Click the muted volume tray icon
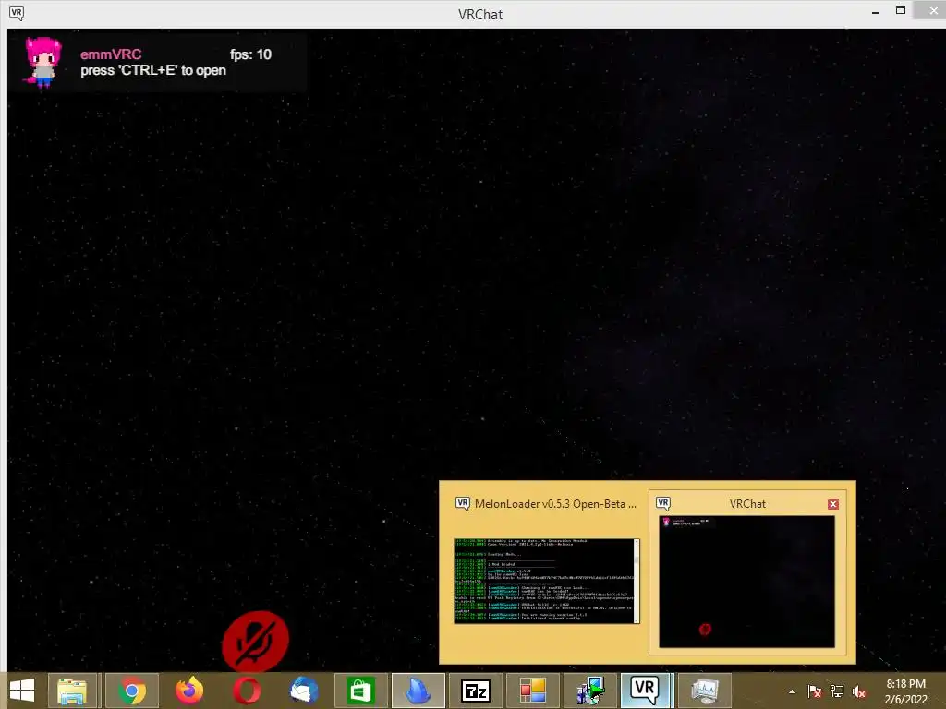 coord(859,691)
